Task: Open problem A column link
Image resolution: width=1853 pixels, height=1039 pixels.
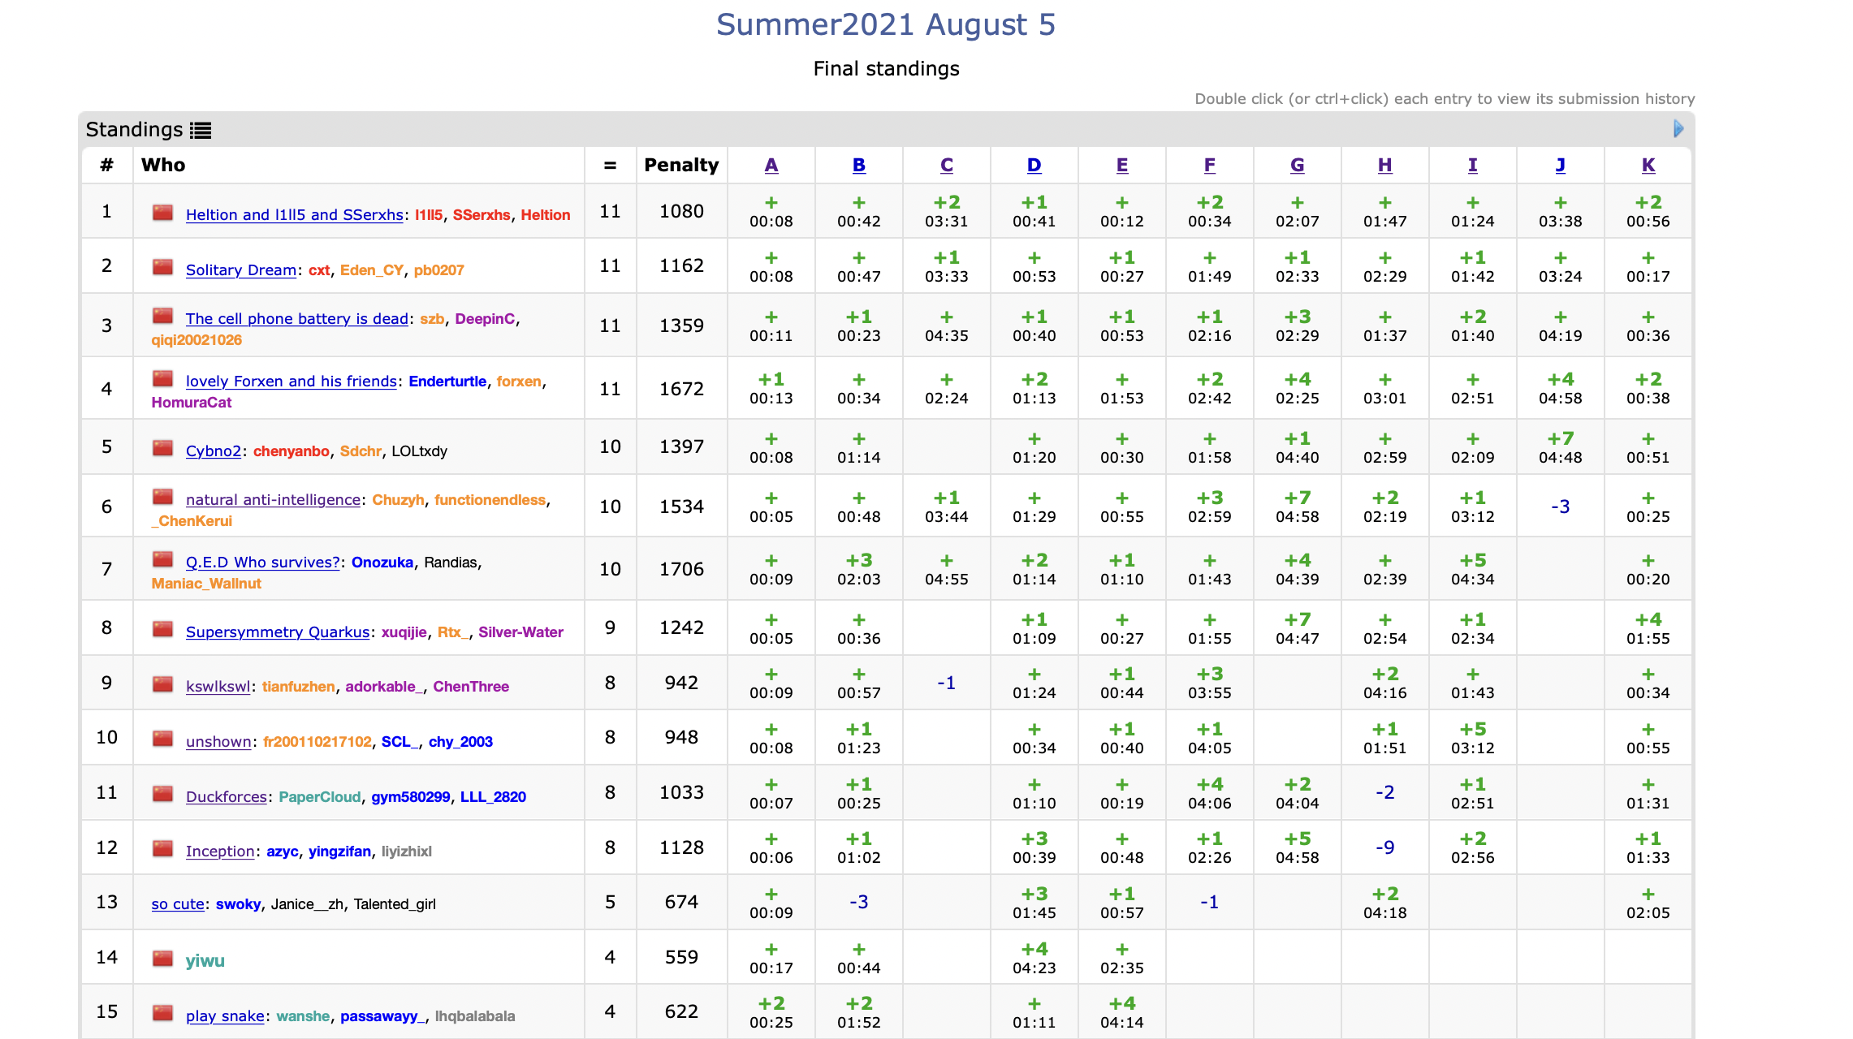Action: 771,166
